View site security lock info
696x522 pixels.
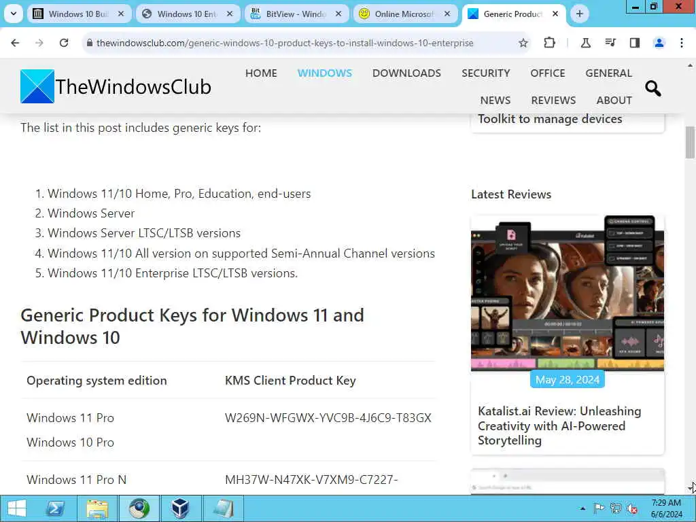[x=89, y=43]
